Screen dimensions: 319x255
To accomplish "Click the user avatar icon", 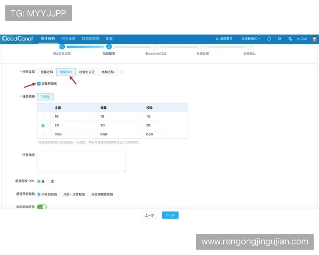I will point(314,39).
